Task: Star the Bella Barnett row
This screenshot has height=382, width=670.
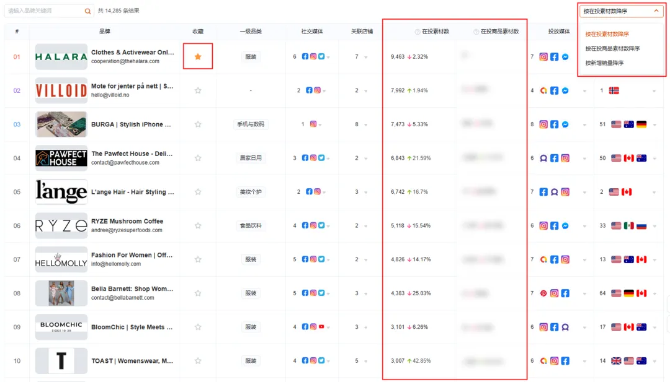Action: point(198,293)
